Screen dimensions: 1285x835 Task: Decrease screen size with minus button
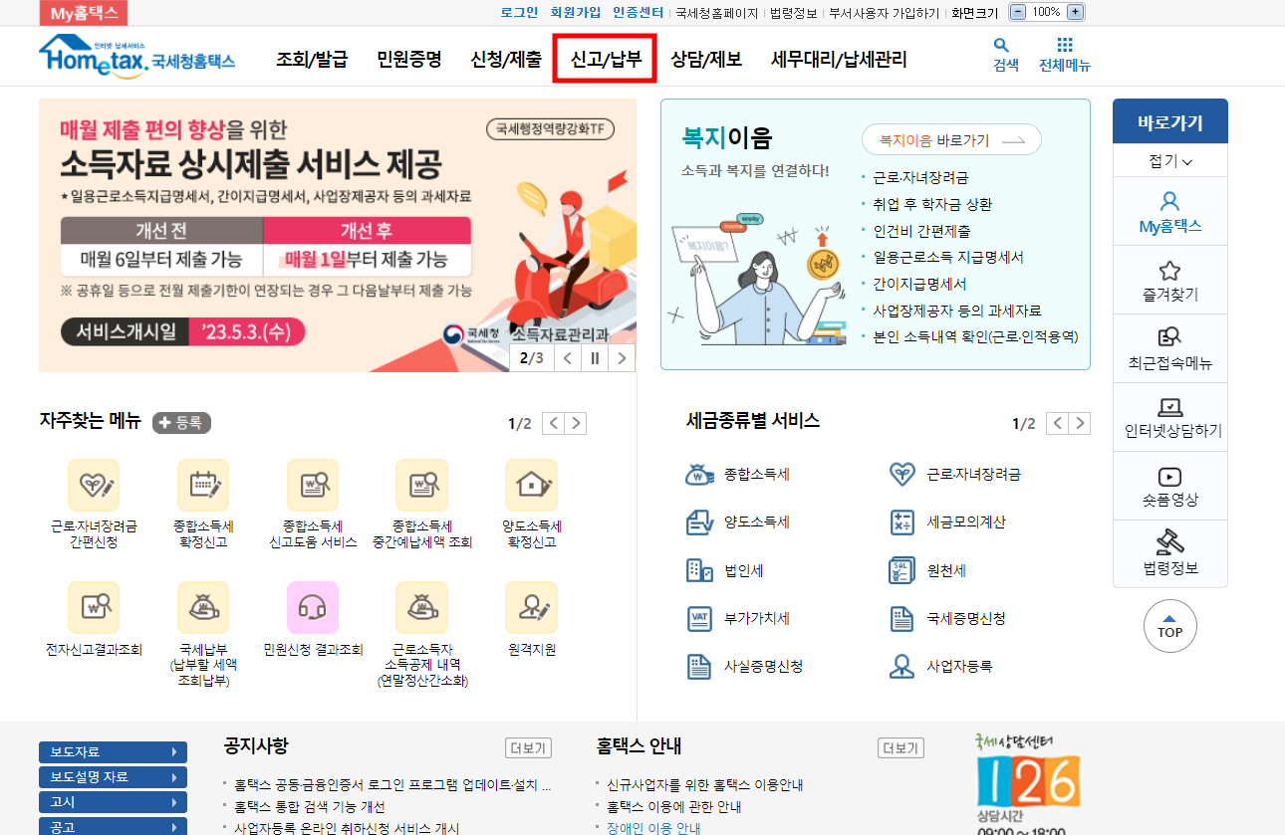1017,12
